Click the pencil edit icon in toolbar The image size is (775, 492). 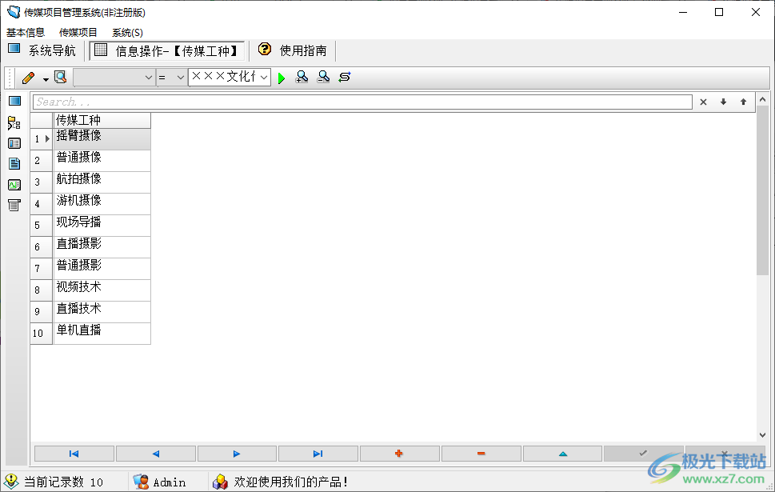pos(28,78)
